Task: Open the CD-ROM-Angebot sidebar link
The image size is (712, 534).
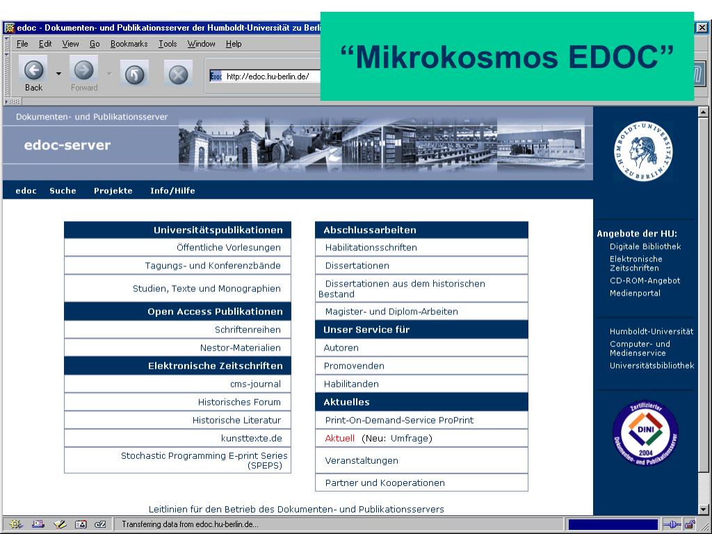Action: pos(645,281)
